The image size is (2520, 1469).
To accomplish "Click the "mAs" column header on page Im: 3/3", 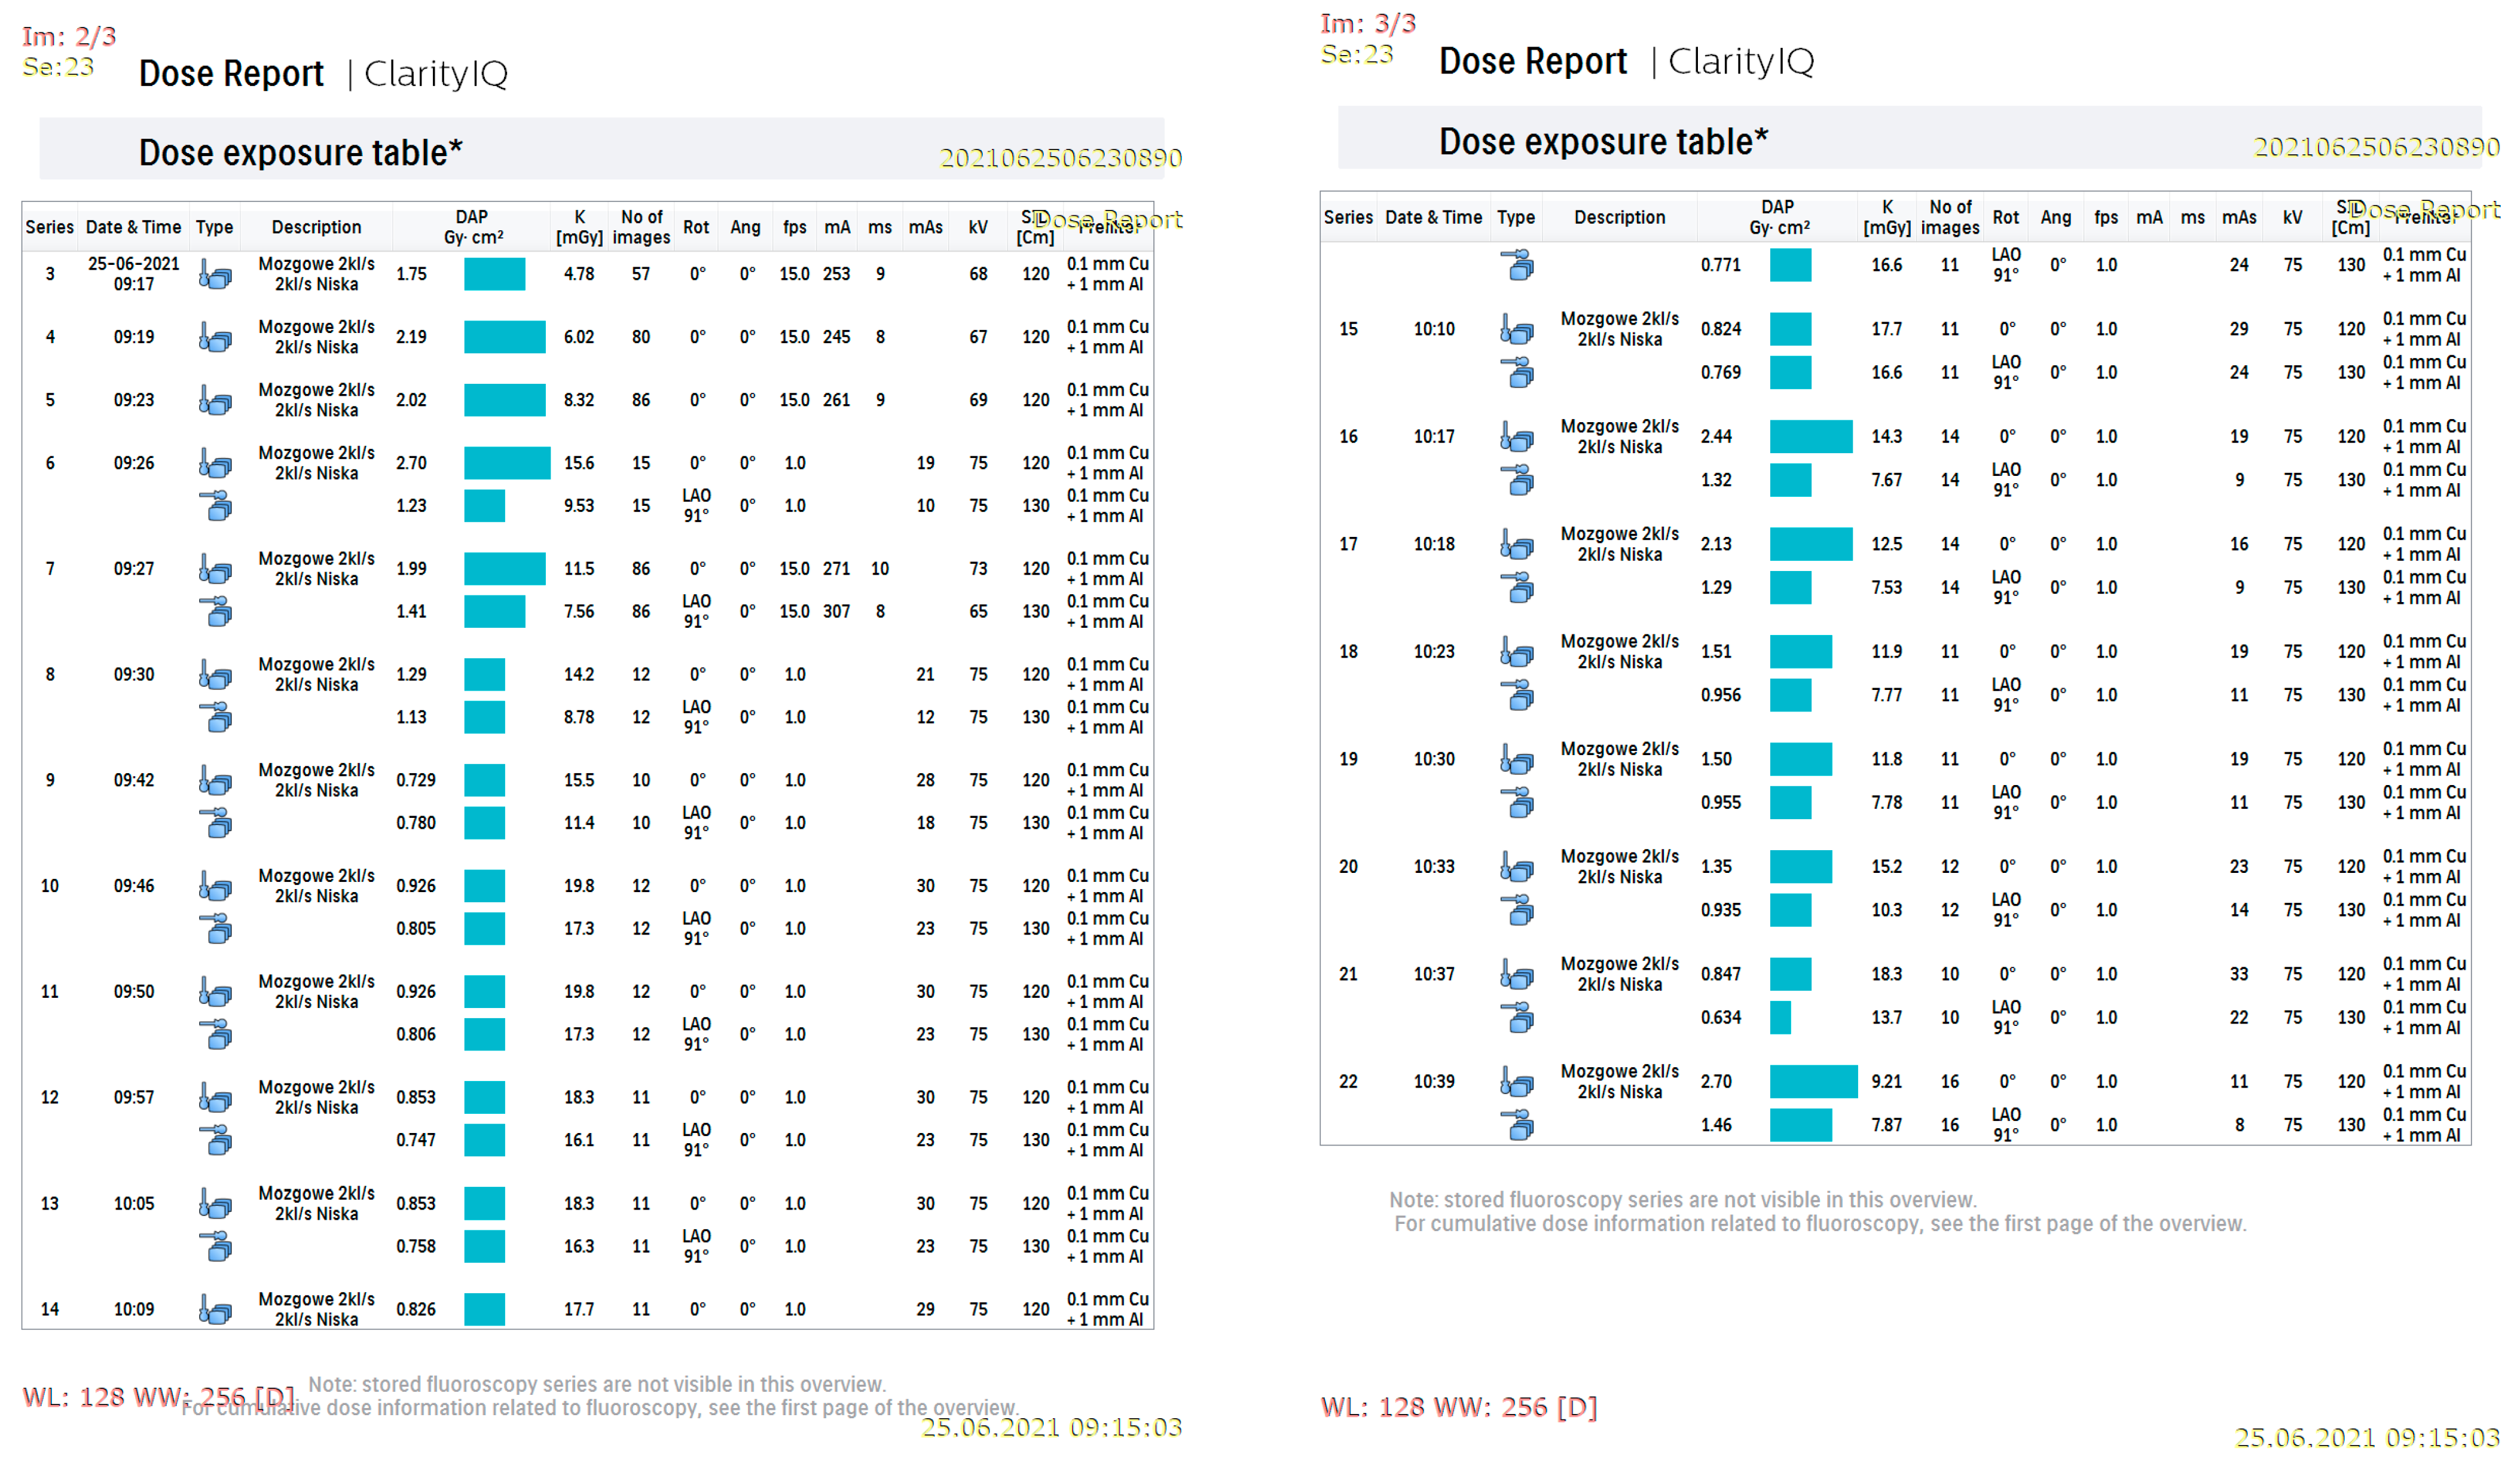I will [x=2239, y=217].
